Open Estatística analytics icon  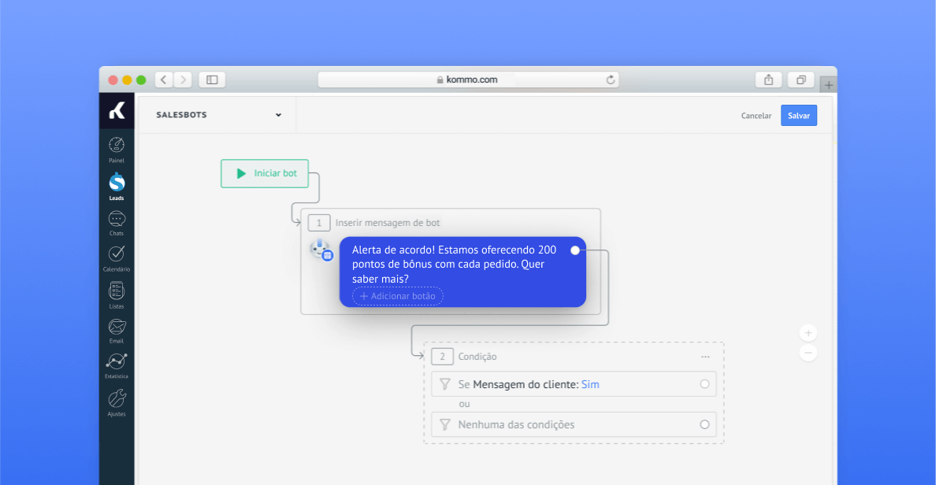click(117, 361)
